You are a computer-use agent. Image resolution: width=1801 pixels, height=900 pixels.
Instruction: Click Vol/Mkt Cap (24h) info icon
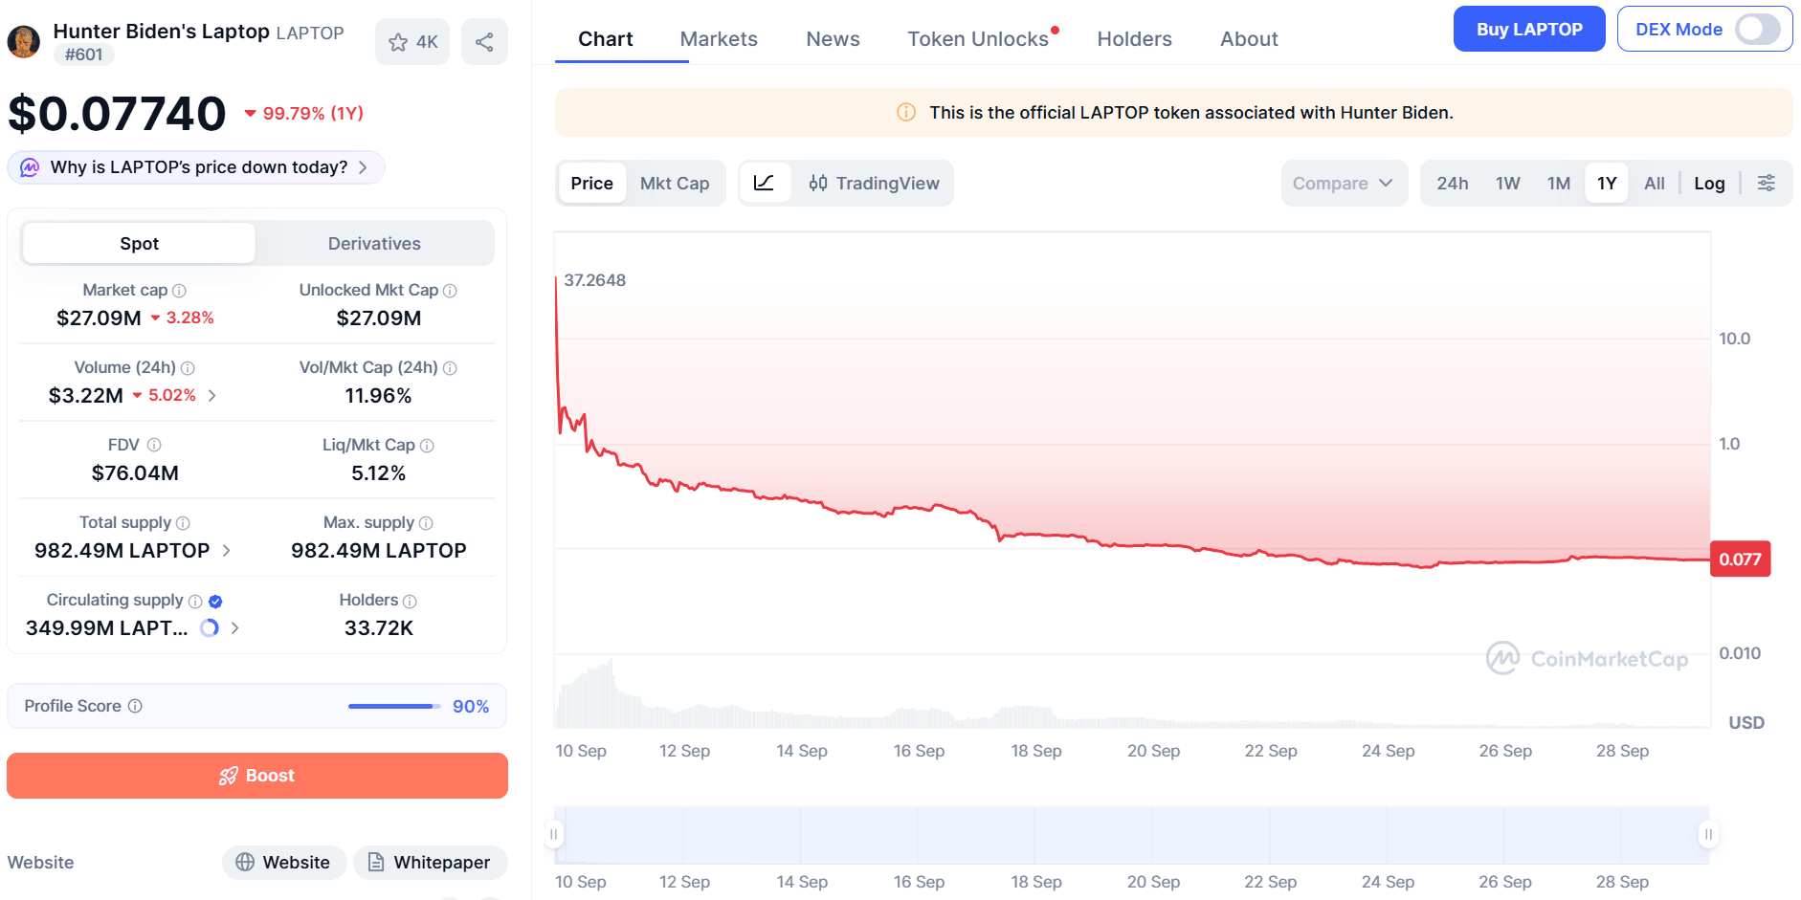point(450,368)
